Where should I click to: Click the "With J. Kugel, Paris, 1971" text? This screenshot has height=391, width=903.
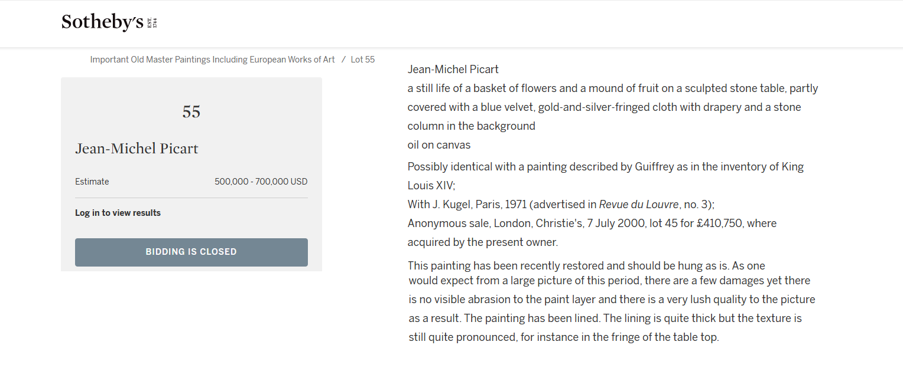tap(467, 205)
